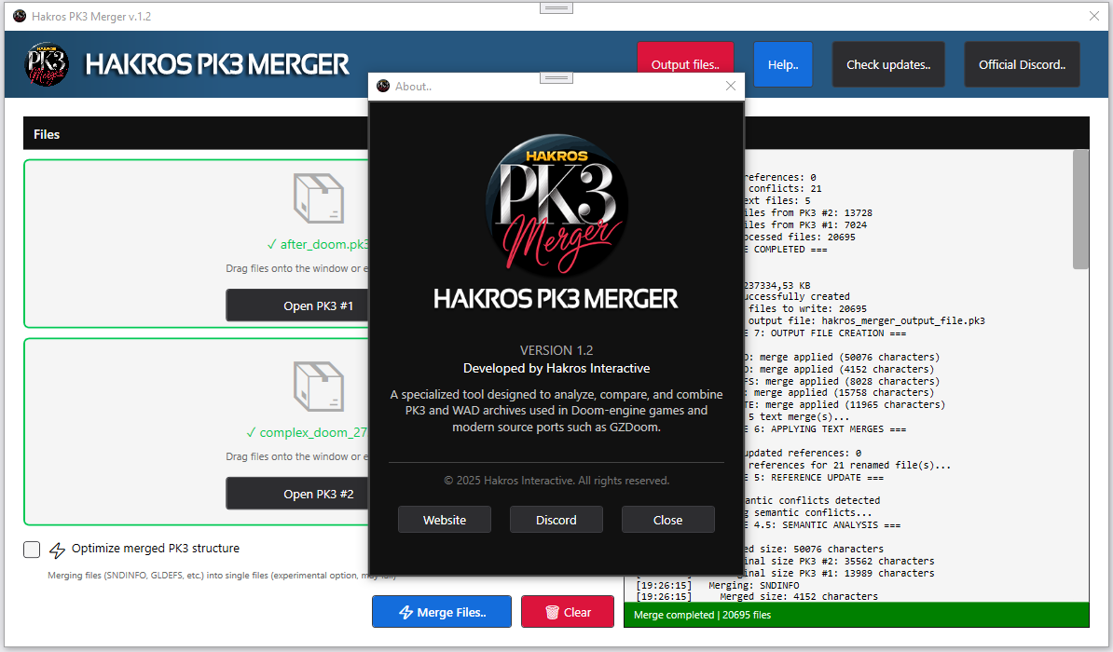
Task: Click log line 6: APPLYING TEXT MERGES
Action: click(826, 429)
